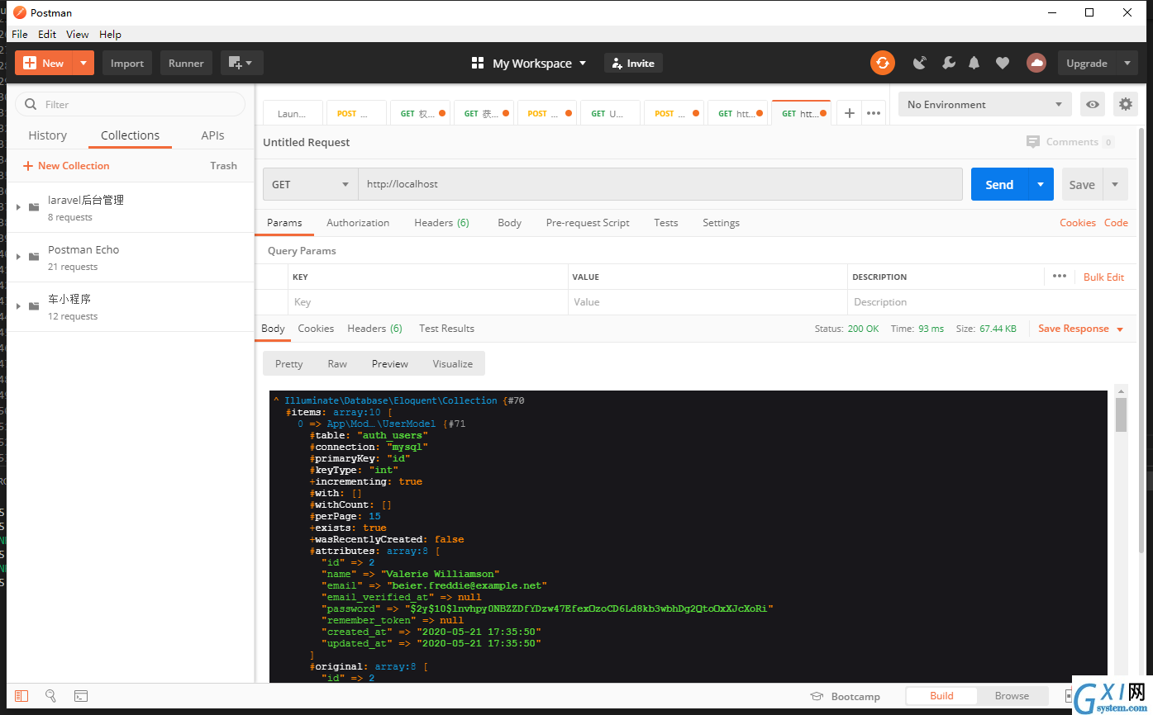Click the heart icon in header

pyautogui.click(x=1002, y=63)
